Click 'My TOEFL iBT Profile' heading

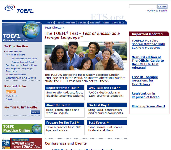pos(21,107)
